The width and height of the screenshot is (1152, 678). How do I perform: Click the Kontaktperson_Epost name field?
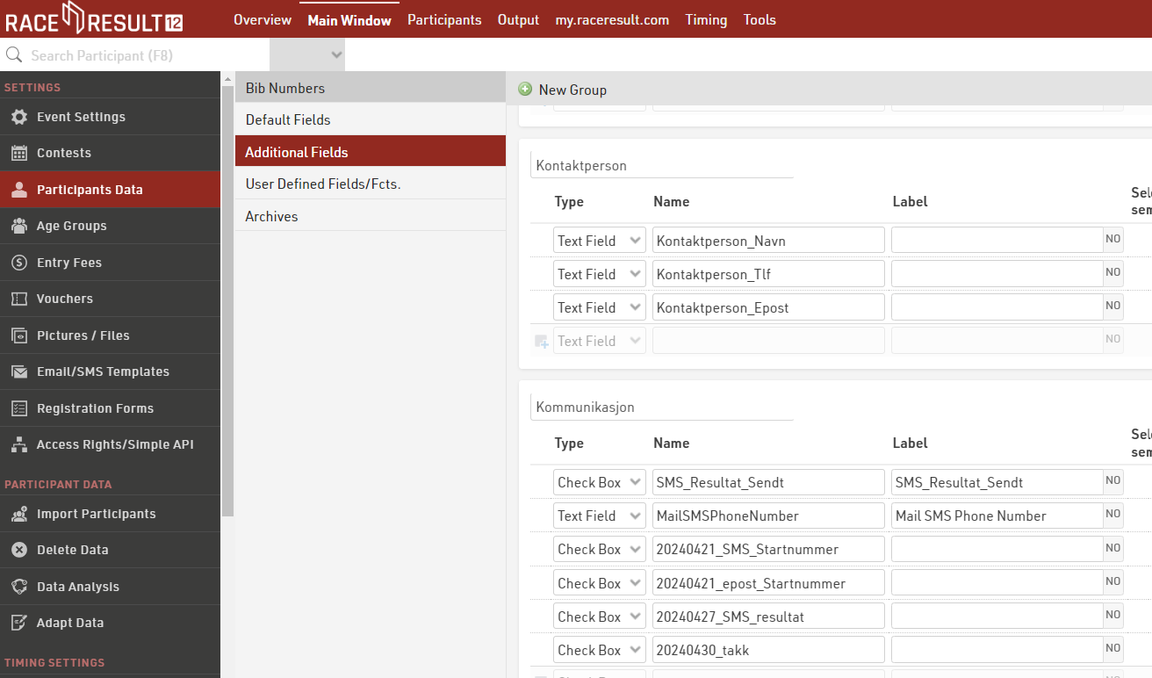pos(768,307)
